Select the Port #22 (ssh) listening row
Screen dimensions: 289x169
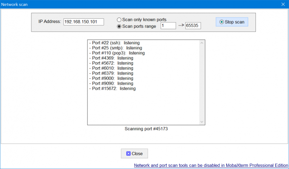click(x=114, y=43)
